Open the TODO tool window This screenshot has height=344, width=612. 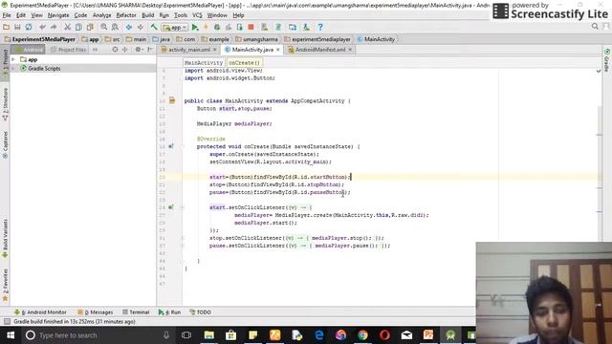tap(200, 312)
